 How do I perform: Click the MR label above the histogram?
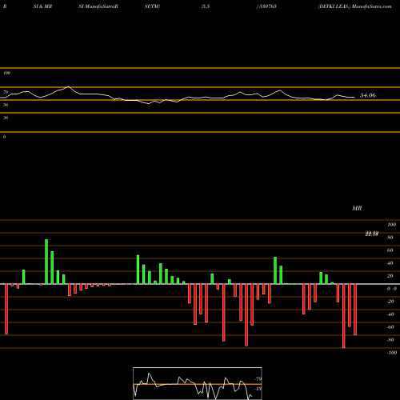(357, 208)
